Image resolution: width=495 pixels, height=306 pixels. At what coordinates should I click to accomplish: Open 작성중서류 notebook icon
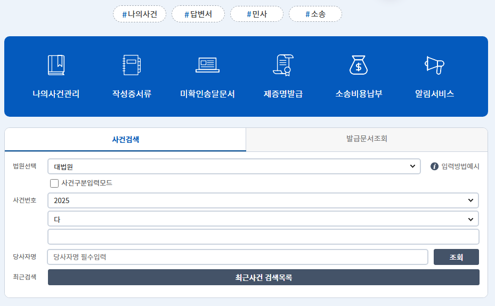coord(132,65)
